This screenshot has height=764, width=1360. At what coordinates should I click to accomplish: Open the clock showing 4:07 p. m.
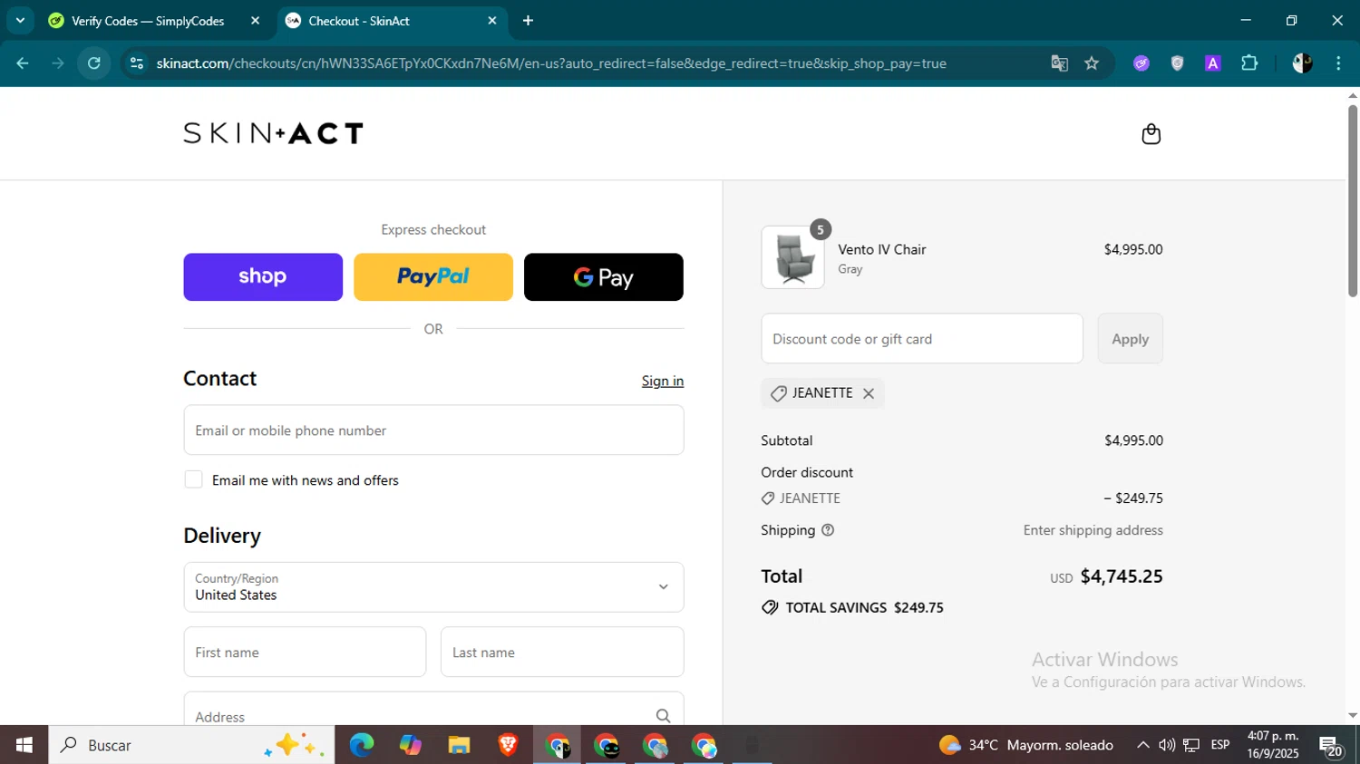1273,745
